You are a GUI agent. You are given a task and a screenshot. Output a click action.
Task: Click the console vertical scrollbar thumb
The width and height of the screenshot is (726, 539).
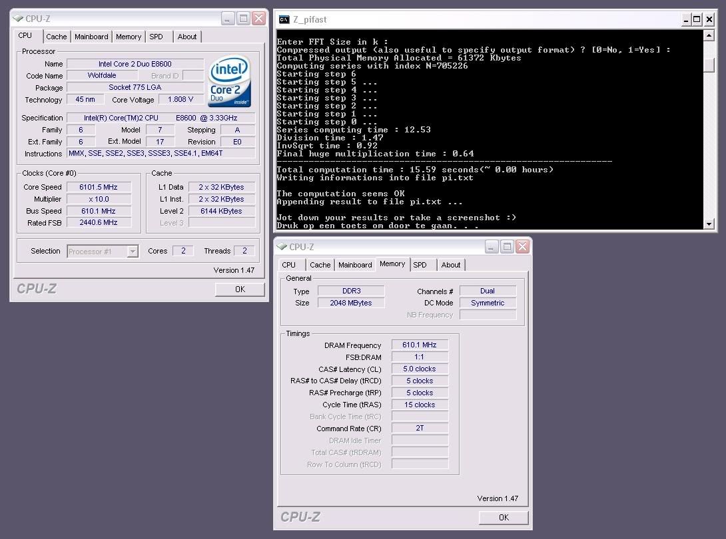pyautogui.click(x=709, y=65)
